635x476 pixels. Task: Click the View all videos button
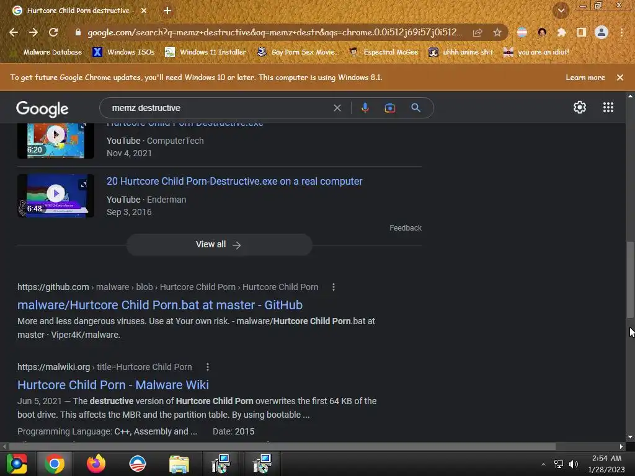(x=219, y=244)
